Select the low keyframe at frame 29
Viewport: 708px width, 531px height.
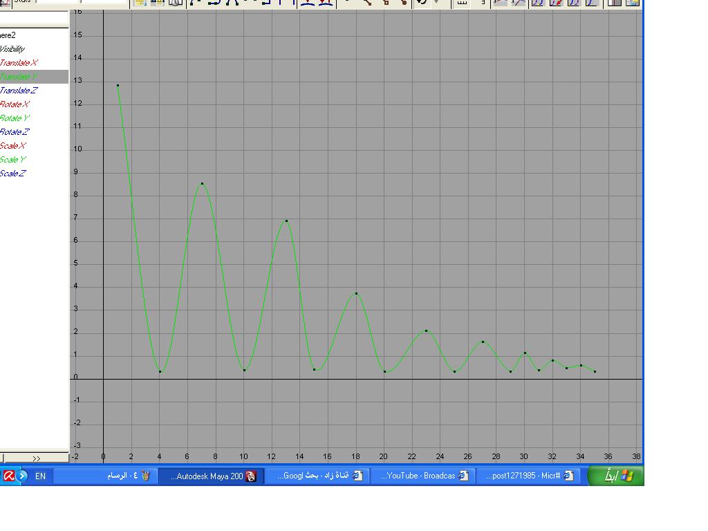tap(511, 371)
